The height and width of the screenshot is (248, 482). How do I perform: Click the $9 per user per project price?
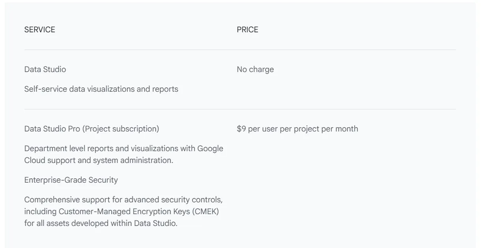click(x=297, y=129)
